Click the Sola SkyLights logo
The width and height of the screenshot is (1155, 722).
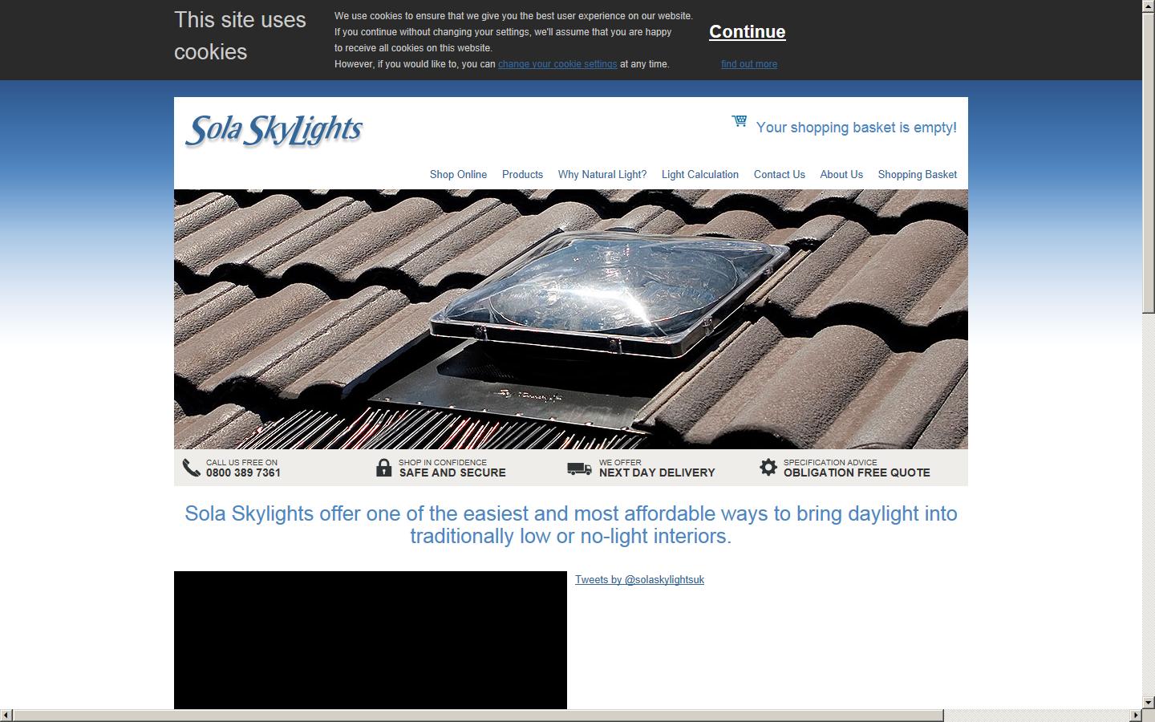point(274,130)
